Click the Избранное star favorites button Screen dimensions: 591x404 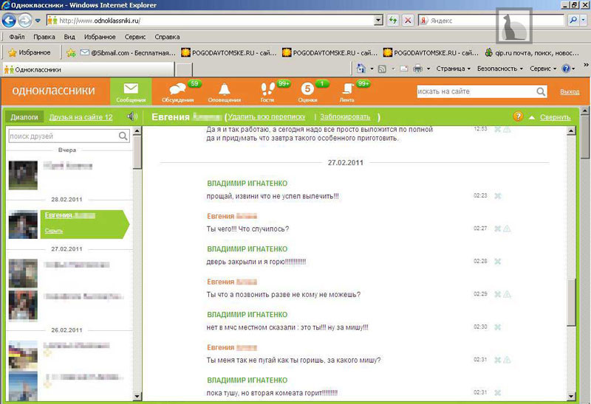point(30,52)
